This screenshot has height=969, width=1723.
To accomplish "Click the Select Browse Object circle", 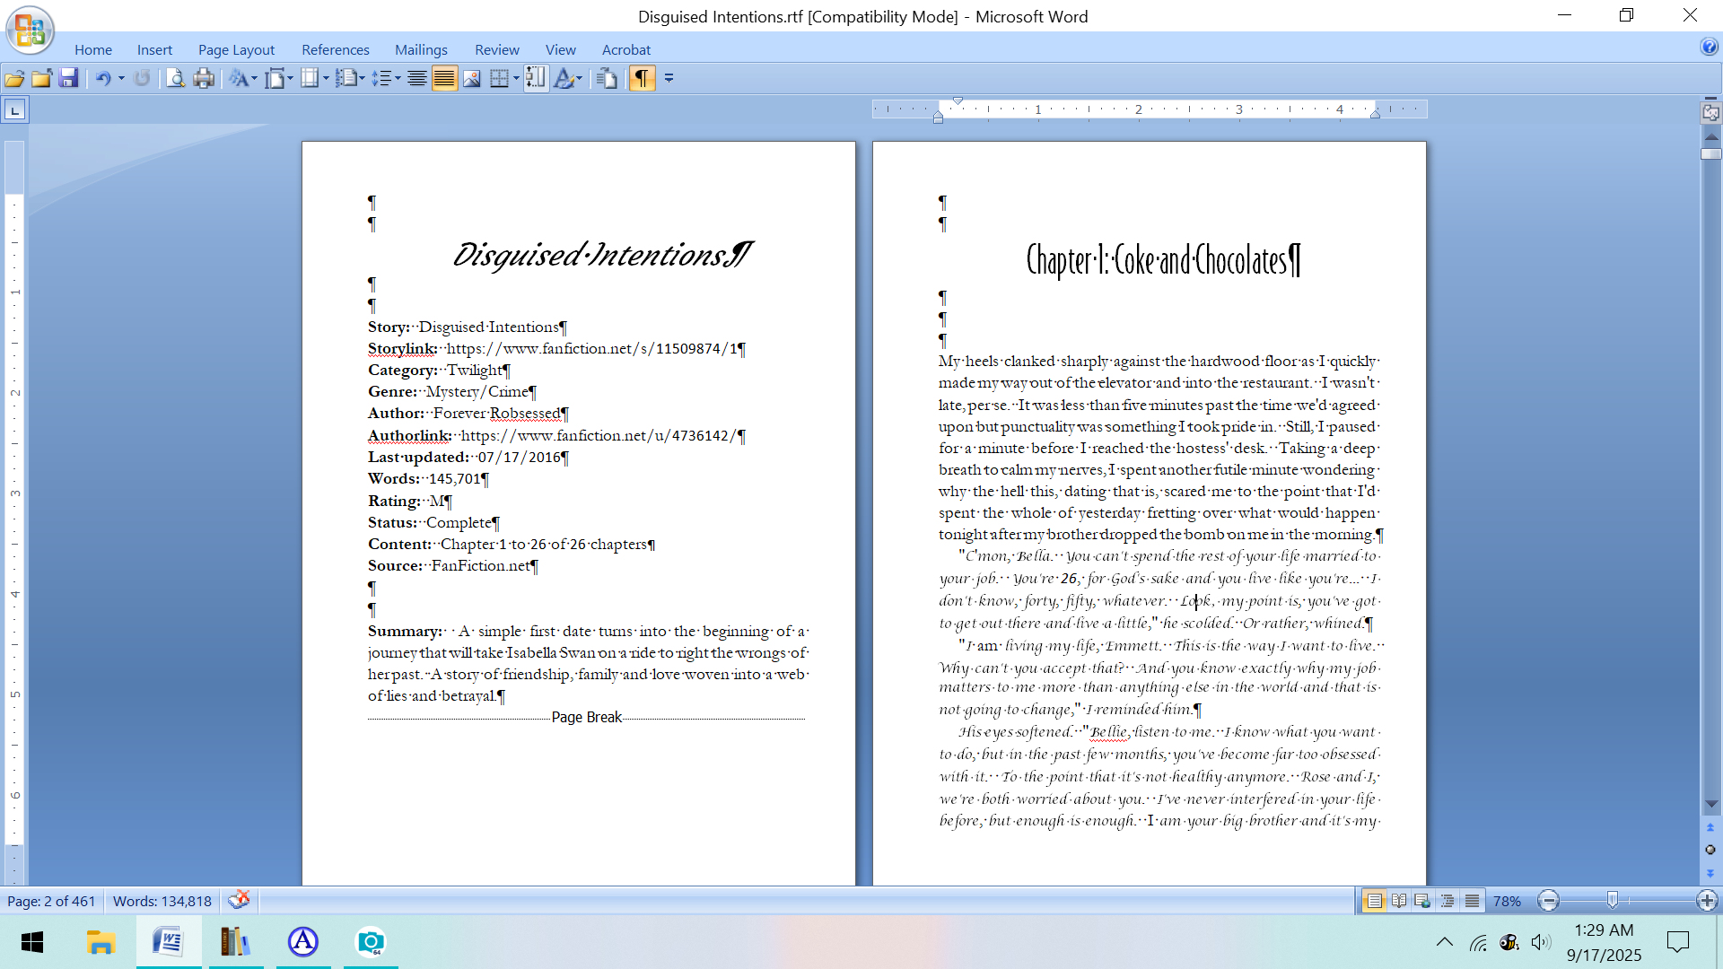I will (x=1710, y=850).
